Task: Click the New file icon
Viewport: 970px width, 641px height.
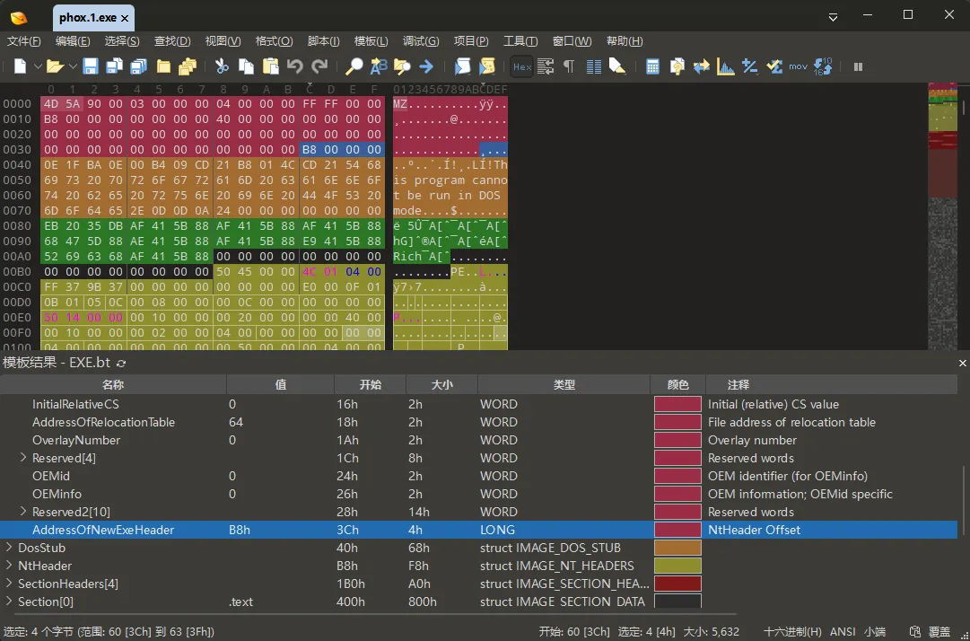Action: [20, 66]
